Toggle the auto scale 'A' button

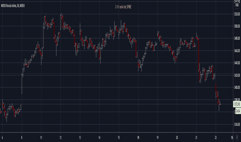point(237,137)
